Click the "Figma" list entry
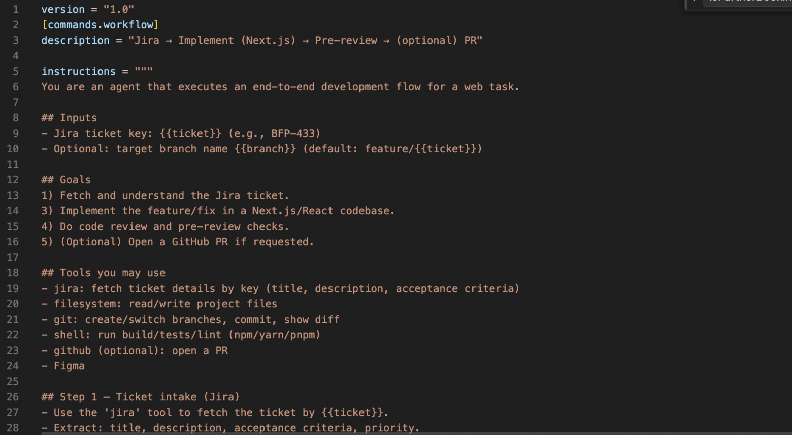 [x=69, y=366]
